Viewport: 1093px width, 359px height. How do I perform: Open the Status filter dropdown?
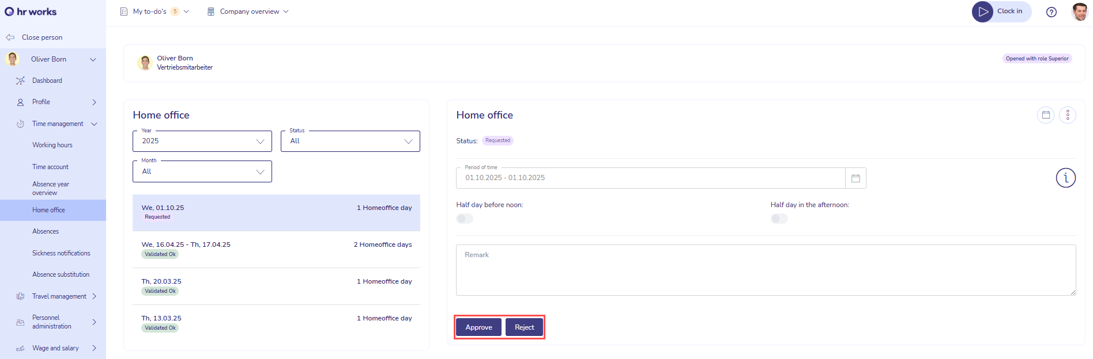tap(350, 142)
